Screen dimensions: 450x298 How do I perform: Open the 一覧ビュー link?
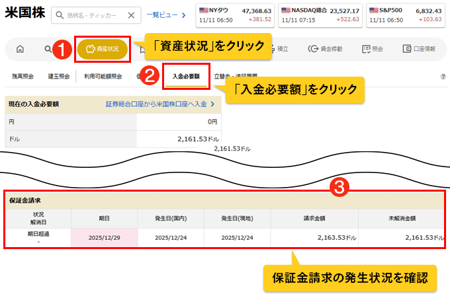point(162,15)
